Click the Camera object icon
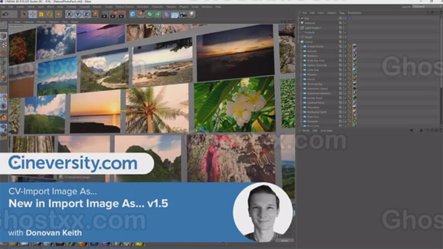The image size is (443, 249). (x=183, y=14)
